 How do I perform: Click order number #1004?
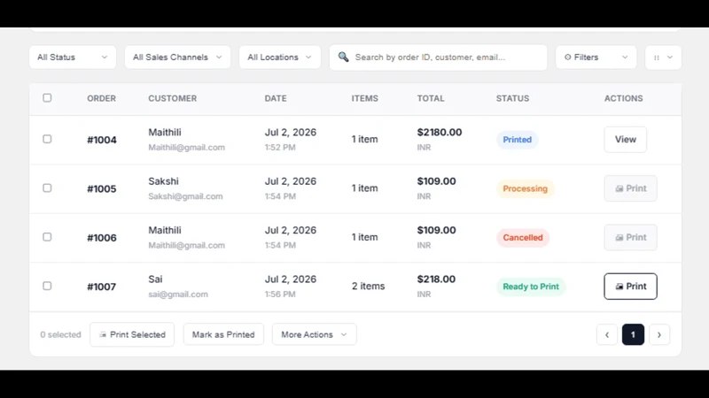click(x=102, y=140)
